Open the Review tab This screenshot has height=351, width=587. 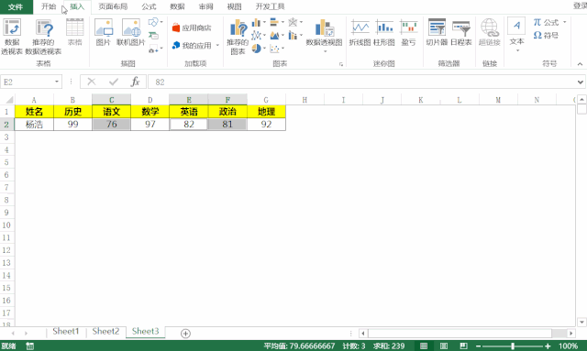coord(205,6)
